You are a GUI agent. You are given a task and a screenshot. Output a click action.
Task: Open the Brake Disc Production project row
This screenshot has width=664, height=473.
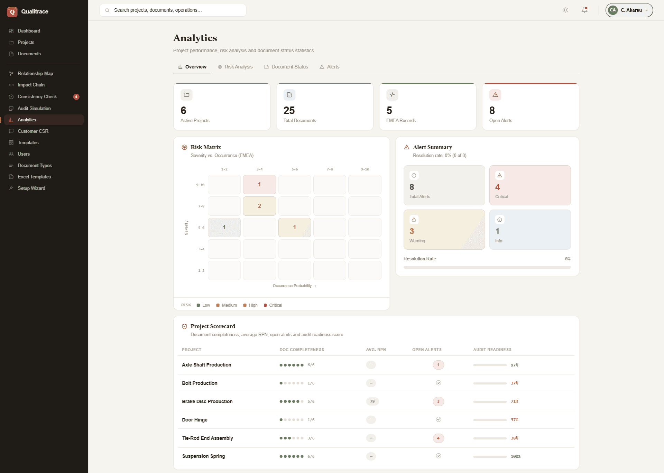click(x=376, y=401)
